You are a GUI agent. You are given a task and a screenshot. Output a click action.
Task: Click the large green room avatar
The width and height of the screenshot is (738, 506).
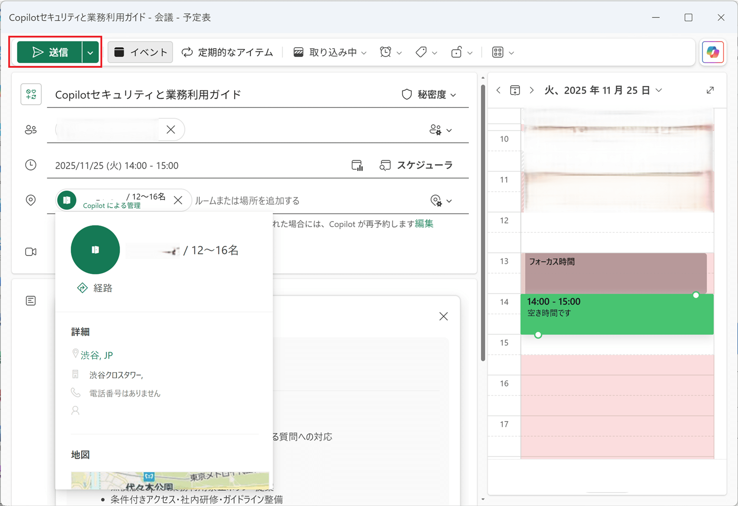(95, 250)
